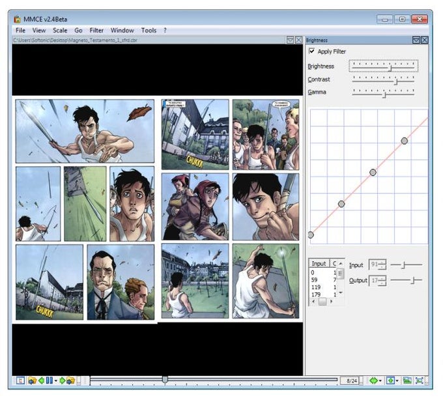Click the thumbnail view icon in the bottom toolbar
This screenshot has height=400, width=443.
tap(20, 380)
